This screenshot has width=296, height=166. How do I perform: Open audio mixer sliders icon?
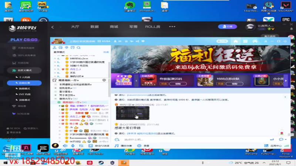(81, 146)
